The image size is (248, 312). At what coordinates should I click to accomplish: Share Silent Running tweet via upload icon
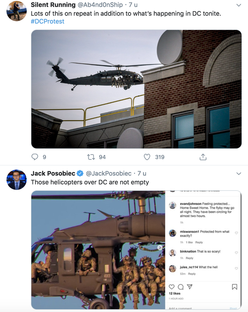pyautogui.click(x=203, y=157)
